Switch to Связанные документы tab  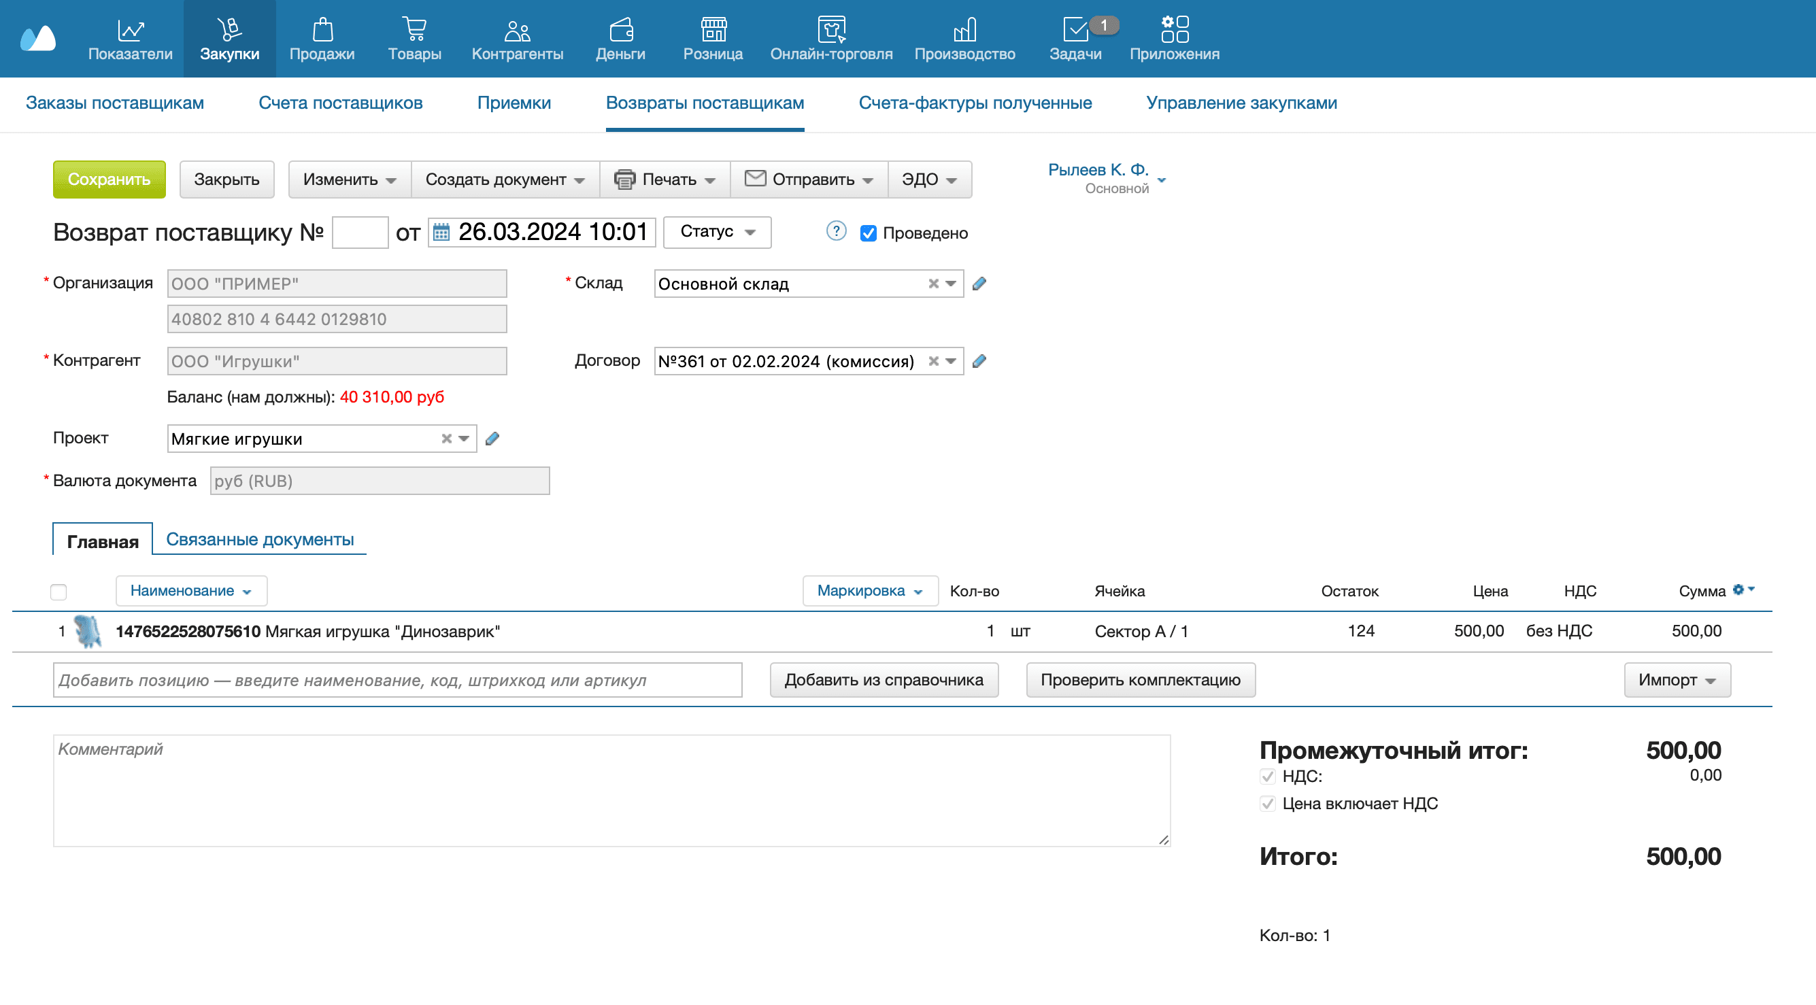tap(259, 539)
